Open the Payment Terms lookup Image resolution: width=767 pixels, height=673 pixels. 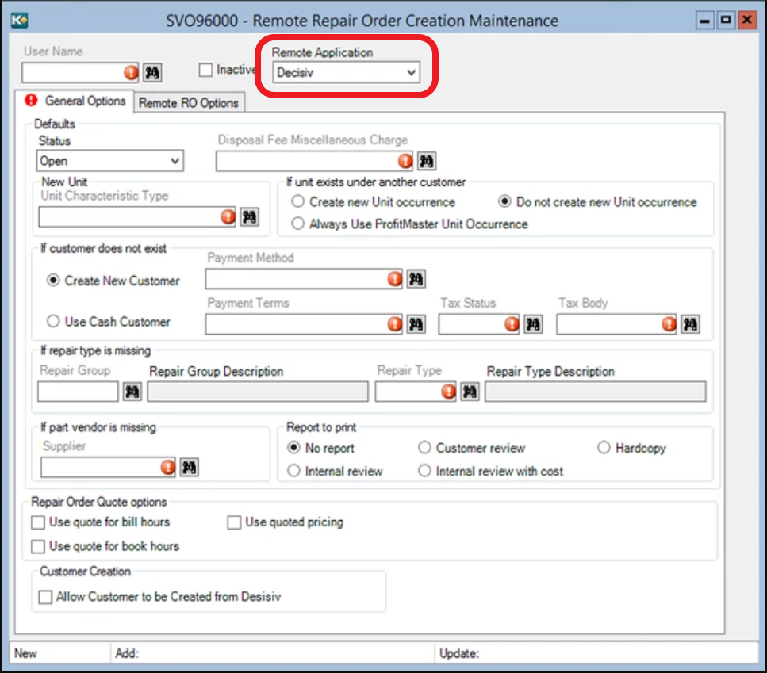pyautogui.click(x=417, y=324)
